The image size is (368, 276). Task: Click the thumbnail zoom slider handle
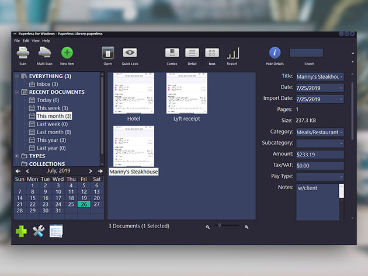point(220,225)
